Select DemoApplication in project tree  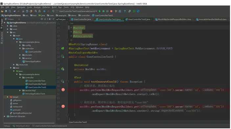click(x=31, y=62)
